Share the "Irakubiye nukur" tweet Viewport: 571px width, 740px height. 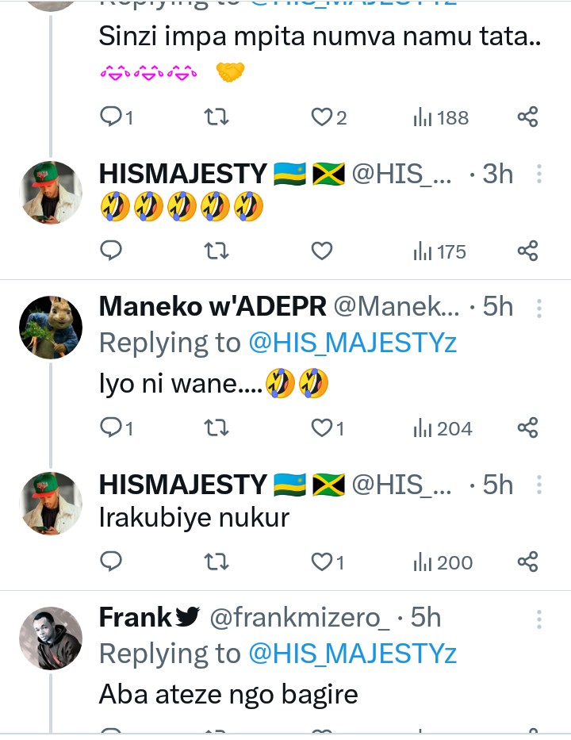528,562
